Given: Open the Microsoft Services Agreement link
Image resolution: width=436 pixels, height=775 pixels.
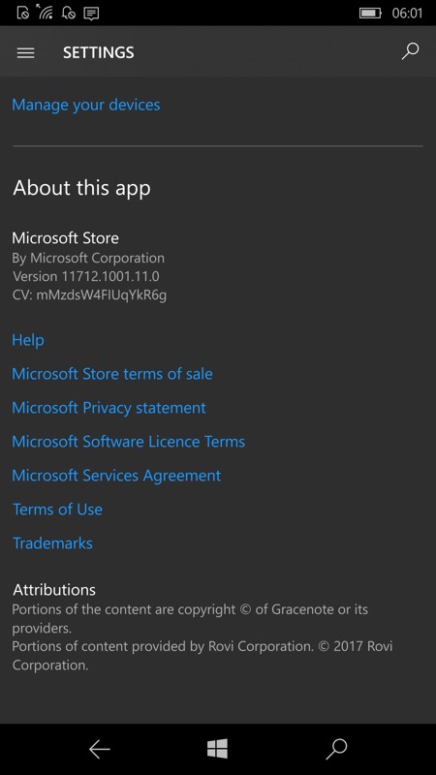Looking at the screenshot, I should point(116,476).
